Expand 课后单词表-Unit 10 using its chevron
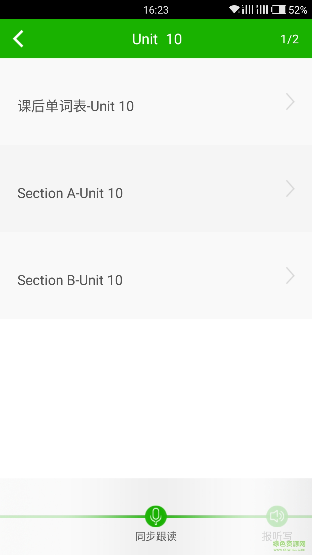This screenshot has width=312, height=555. pyautogui.click(x=290, y=101)
